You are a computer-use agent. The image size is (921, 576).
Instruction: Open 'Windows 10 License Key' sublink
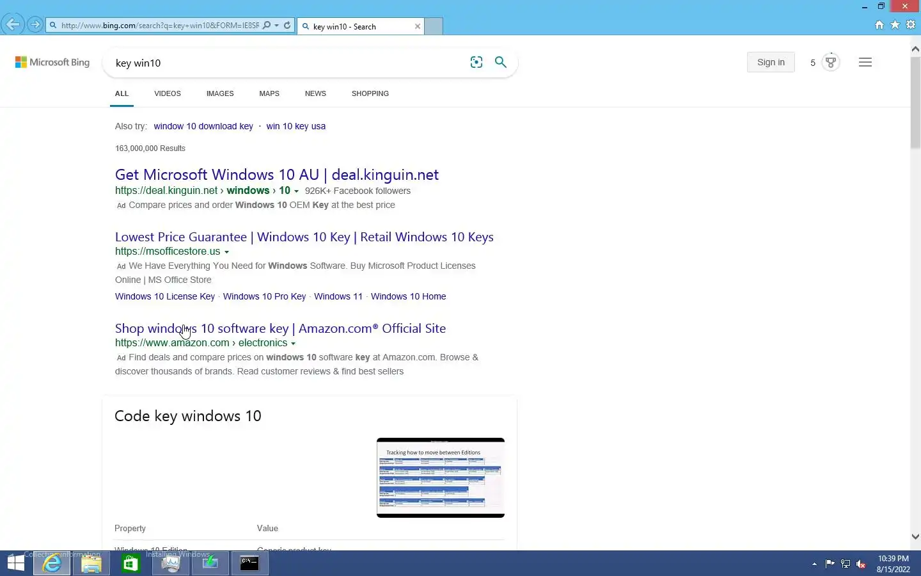click(165, 296)
